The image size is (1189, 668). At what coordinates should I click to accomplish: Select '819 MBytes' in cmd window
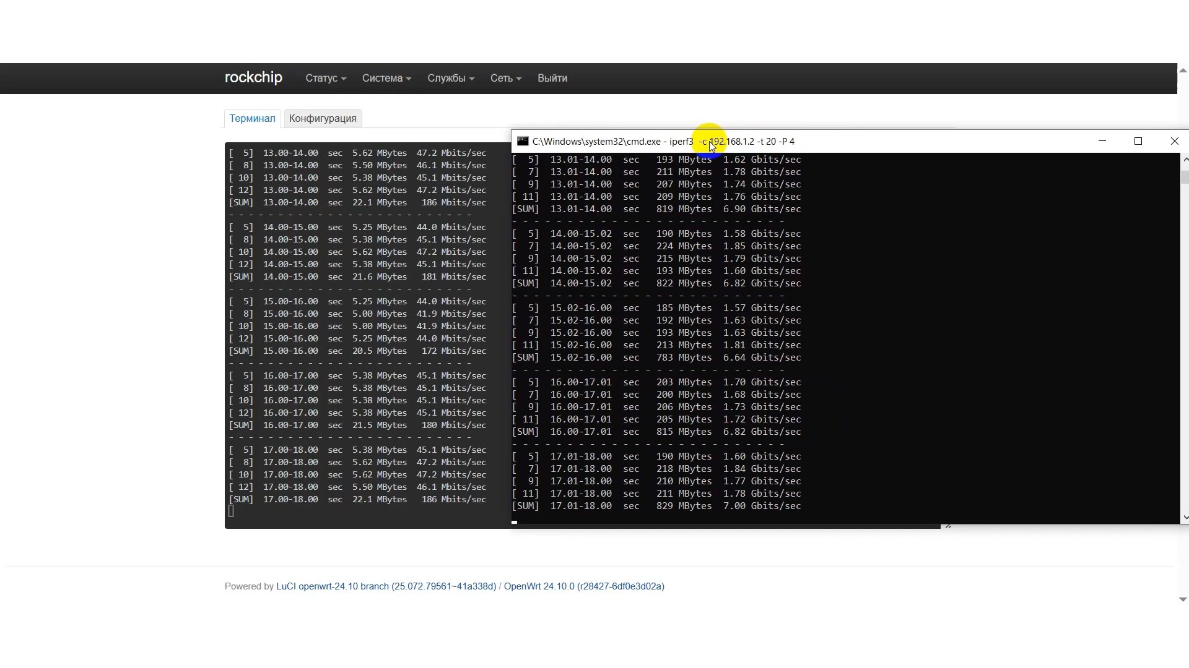click(684, 209)
